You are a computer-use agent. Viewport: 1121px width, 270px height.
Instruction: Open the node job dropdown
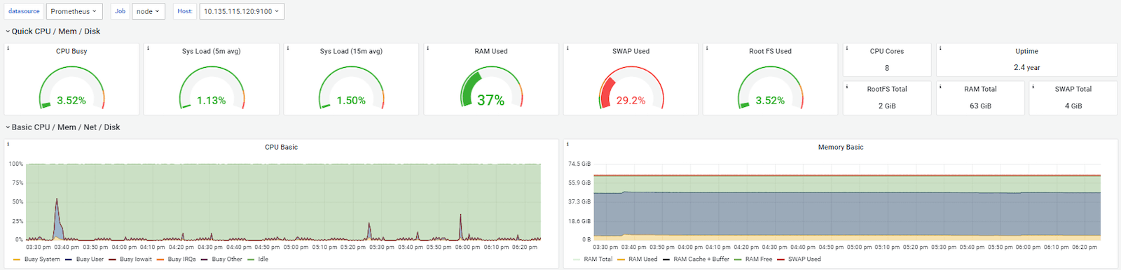(149, 11)
